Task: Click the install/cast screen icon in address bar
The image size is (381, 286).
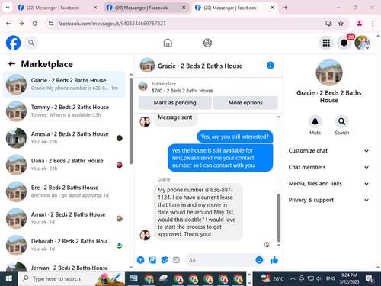Action: 328,24
